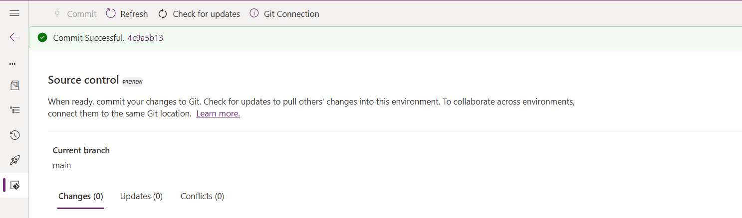This screenshot has height=218, width=742.
Task: Open Git Connection details
Action: (284, 14)
